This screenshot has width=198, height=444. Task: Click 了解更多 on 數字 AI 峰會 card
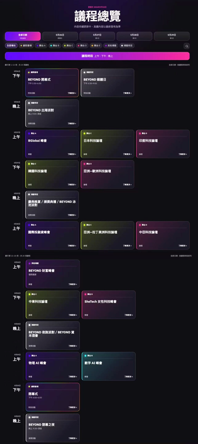tap(129, 377)
